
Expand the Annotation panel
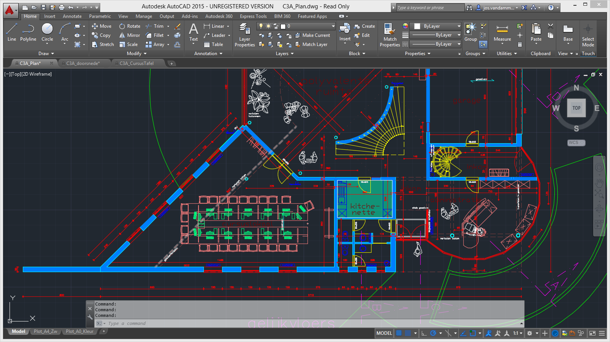click(x=208, y=54)
